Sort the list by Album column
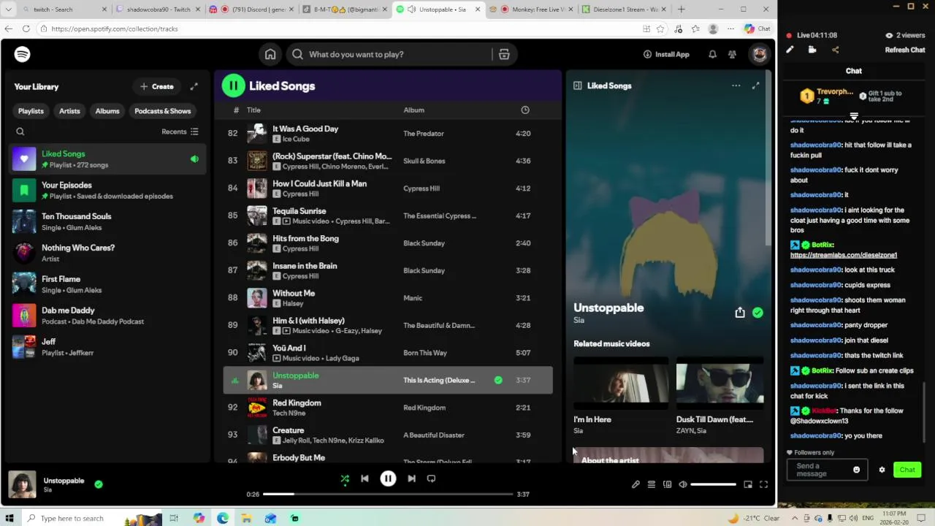The width and height of the screenshot is (935, 526). [x=413, y=110]
